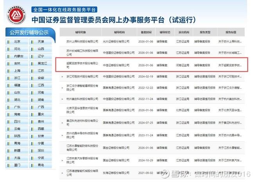Viewport: 258px width, 182px height.
Task: Show 河南 region listings
Action: tap(41, 93)
